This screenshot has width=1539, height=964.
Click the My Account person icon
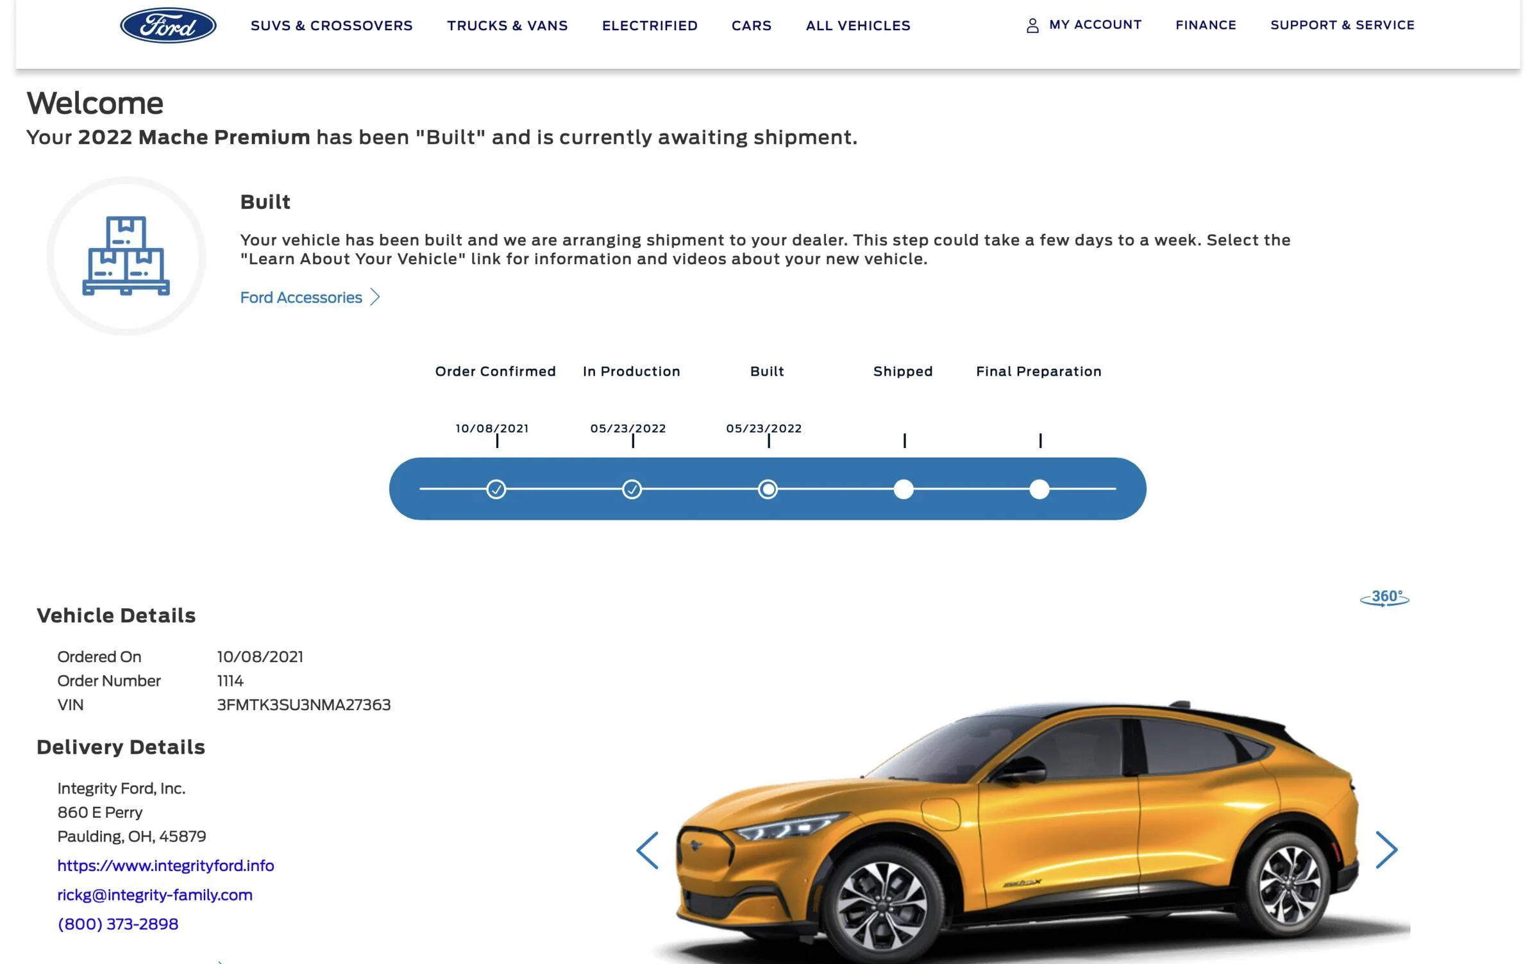coord(1032,26)
